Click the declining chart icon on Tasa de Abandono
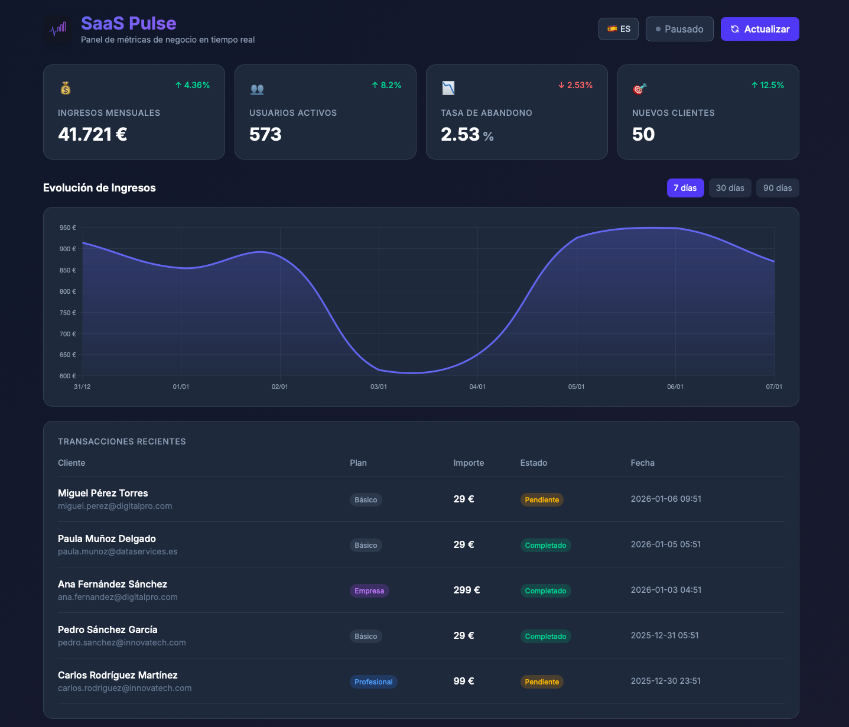This screenshot has width=849, height=727. [x=448, y=88]
